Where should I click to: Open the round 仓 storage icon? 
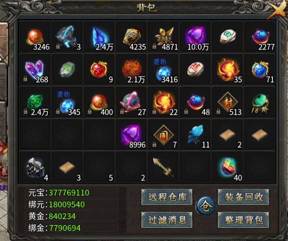pos(205,206)
